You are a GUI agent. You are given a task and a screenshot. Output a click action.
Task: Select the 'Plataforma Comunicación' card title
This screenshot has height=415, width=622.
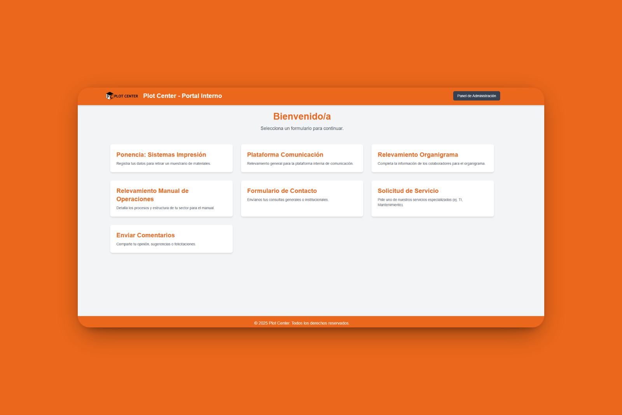tap(285, 155)
